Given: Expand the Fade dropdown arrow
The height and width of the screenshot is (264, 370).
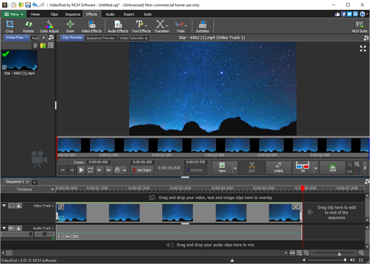Looking at the screenshot, I should pyautogui.click(x=186, y=26).
